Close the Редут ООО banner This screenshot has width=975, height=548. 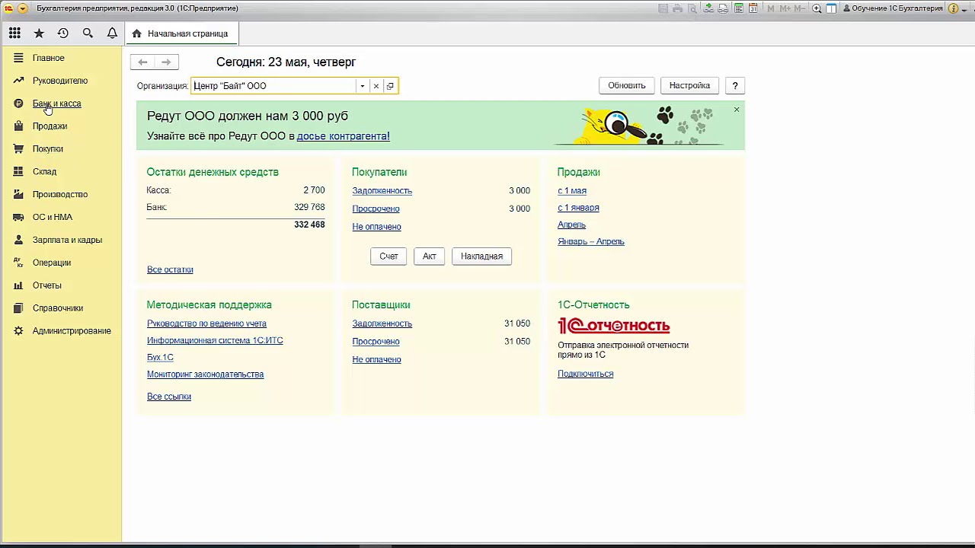[x=737, y=110]
